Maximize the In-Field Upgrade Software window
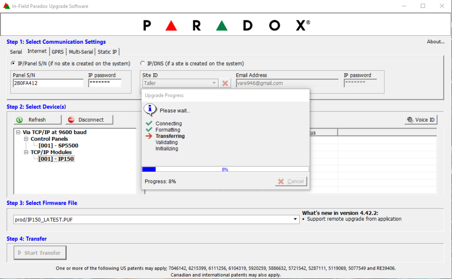This screenshot has width=452, height=279. pyautogui.click(x=423, y=6)
